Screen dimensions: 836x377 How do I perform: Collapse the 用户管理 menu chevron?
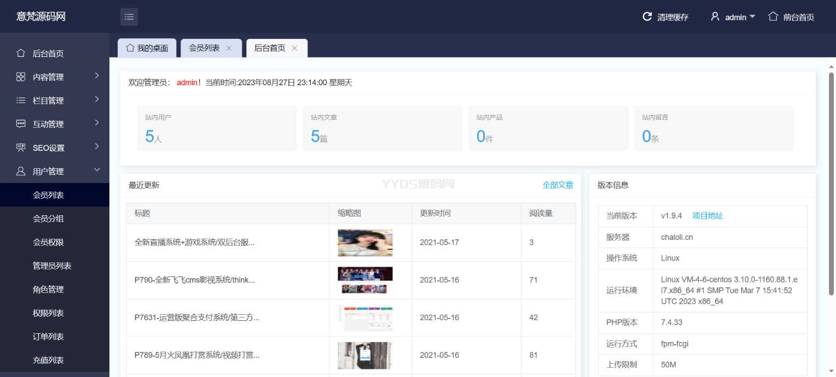coord(97,170)
